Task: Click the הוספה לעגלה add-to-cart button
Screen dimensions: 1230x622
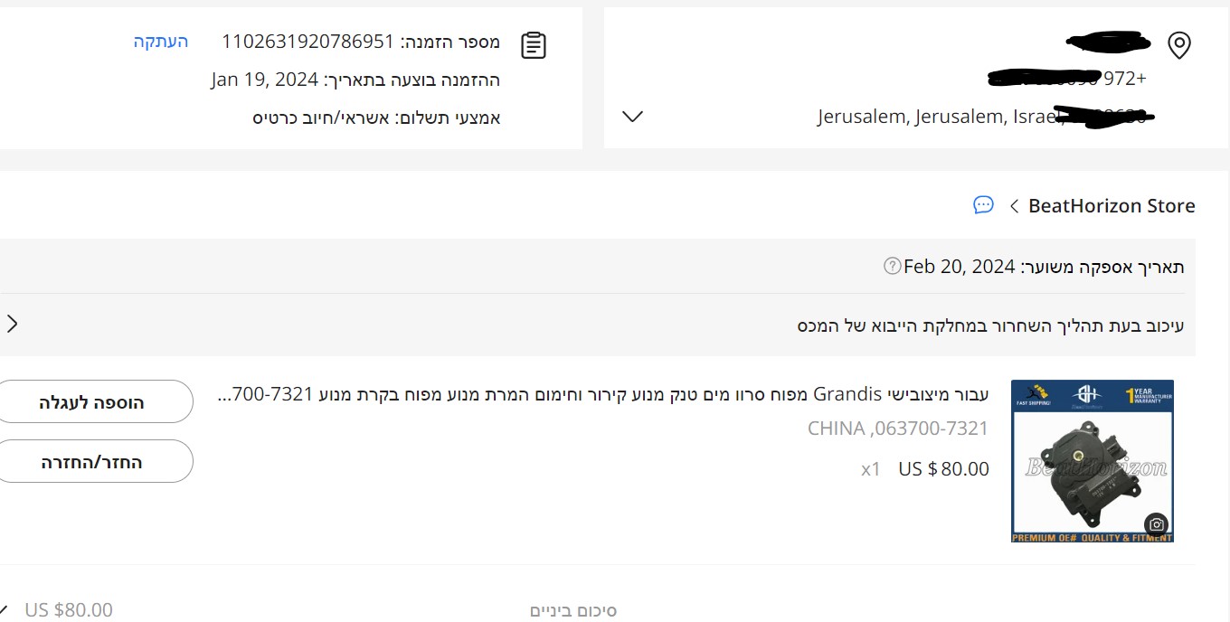Action: pyautogui.click(x=92, y=402)
